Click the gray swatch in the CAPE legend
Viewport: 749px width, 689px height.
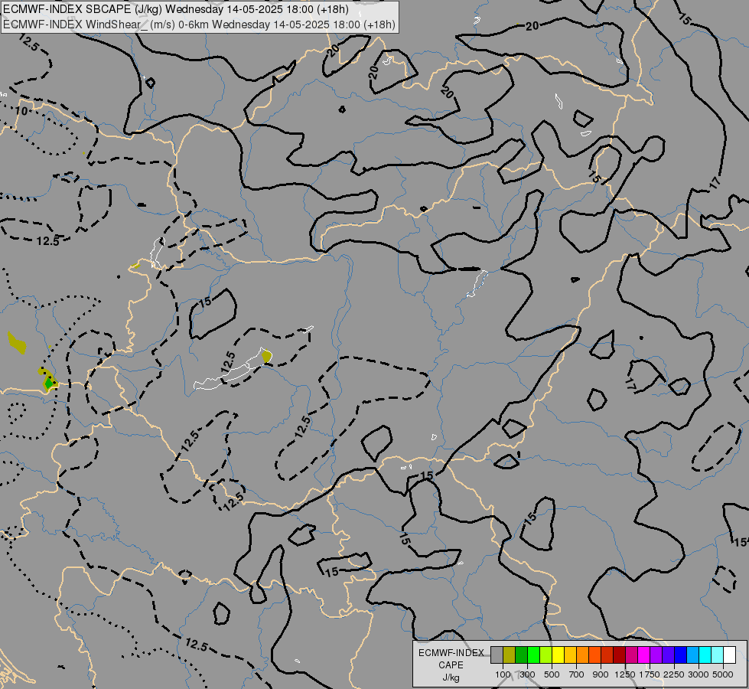click(x=497, y=655)
